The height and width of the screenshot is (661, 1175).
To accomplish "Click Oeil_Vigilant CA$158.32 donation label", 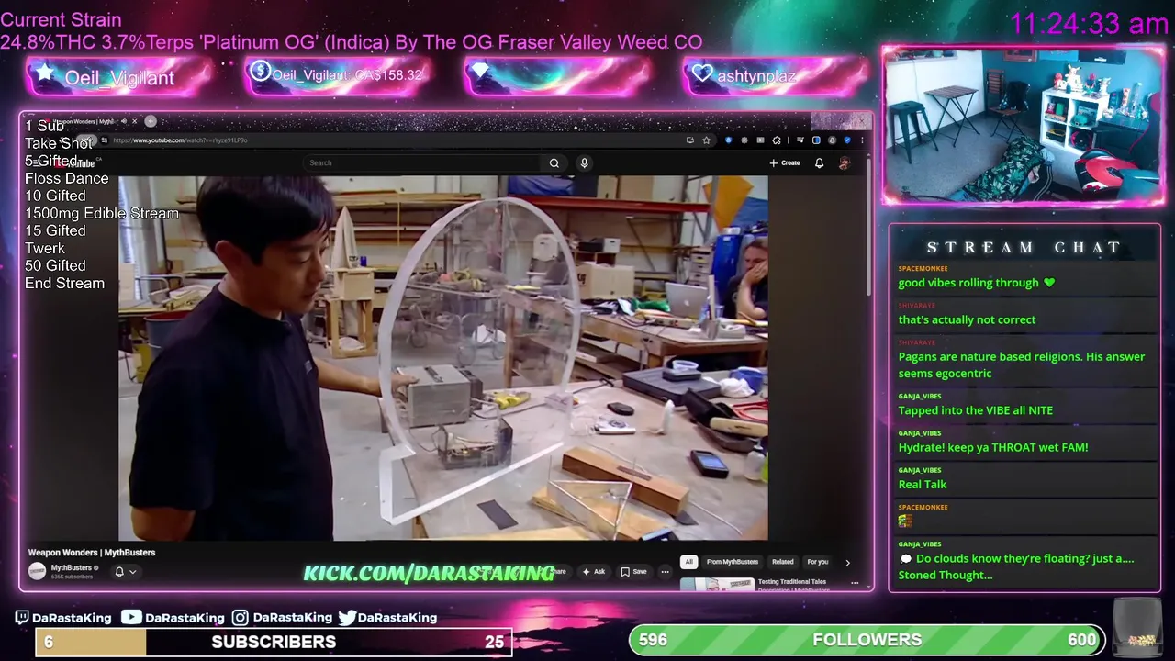I will point(347,75).
